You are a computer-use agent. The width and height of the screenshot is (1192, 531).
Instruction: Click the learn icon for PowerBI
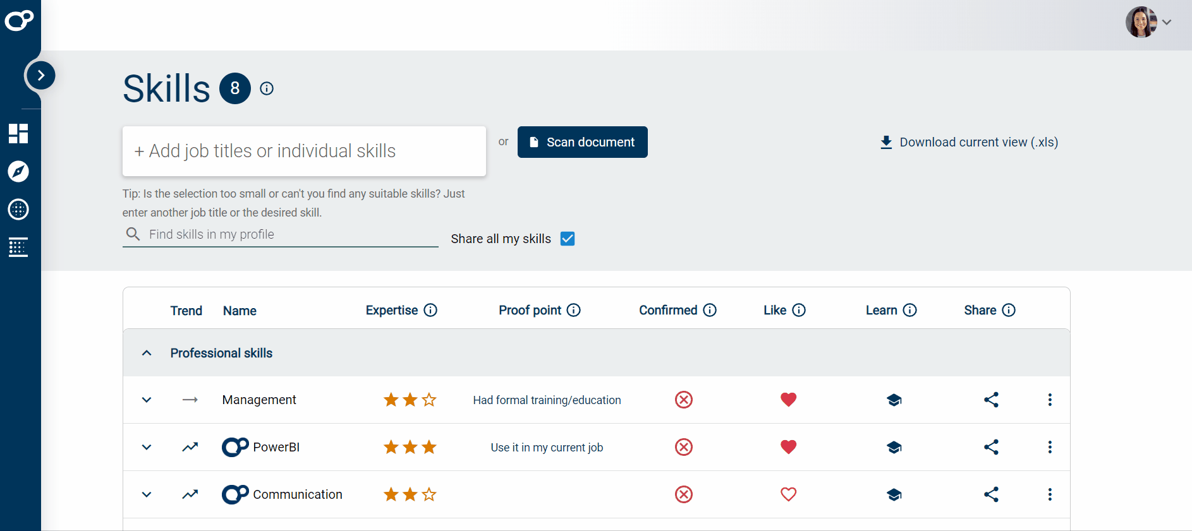click(894, 448)
